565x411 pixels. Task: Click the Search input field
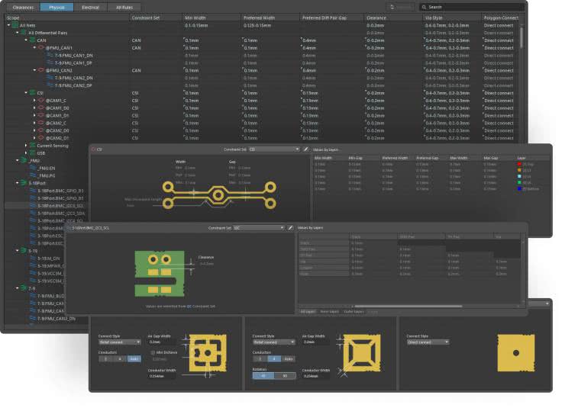pos(471,7)
